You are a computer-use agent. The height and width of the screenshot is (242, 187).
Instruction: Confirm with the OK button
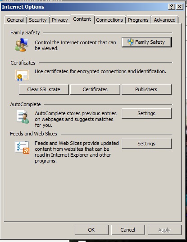91,230
